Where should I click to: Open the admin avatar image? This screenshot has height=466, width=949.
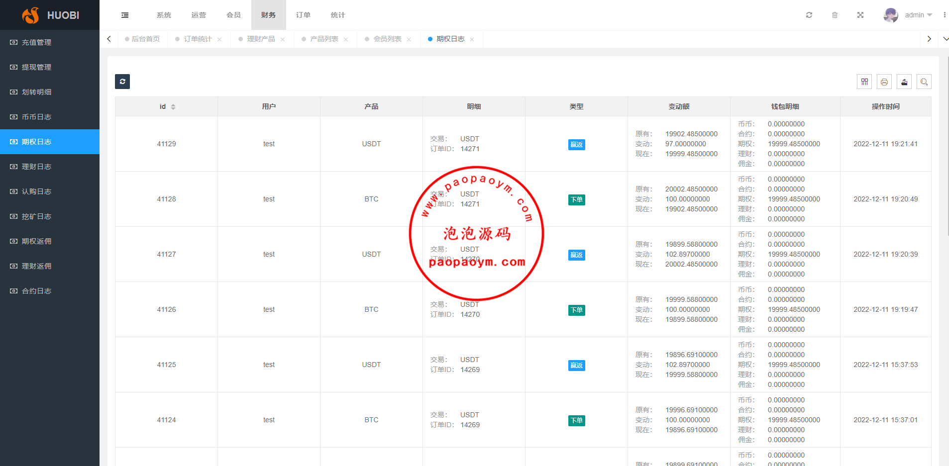891,15
